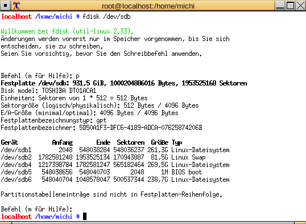Click the /dev/sdb4 device name
This screenshot has width=306, height=224.
click(x=16, y=165)
